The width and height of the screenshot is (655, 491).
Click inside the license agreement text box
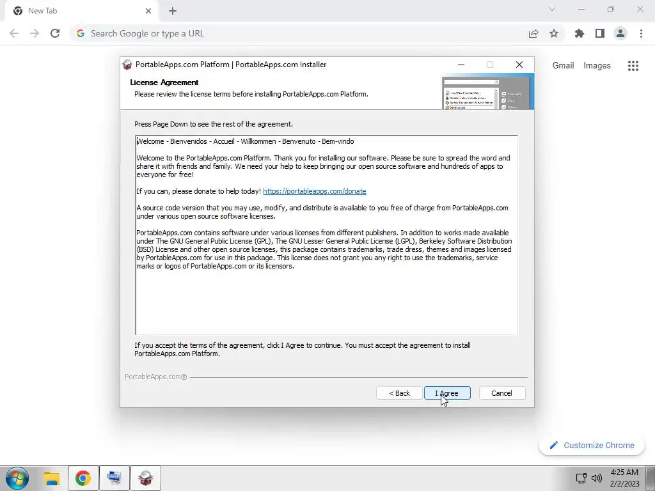pyautogui.click(x=326, y=235)
